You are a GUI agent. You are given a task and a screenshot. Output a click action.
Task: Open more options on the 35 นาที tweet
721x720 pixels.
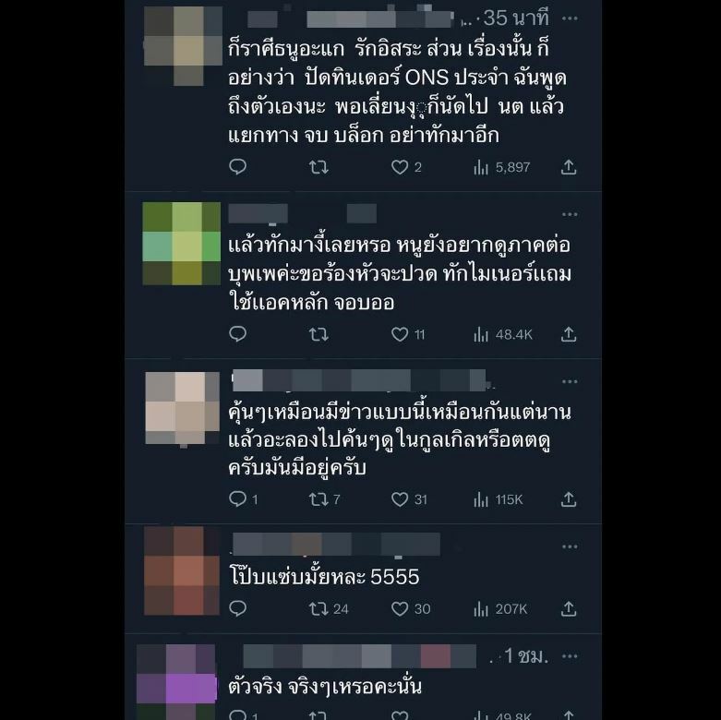(570, 18)
